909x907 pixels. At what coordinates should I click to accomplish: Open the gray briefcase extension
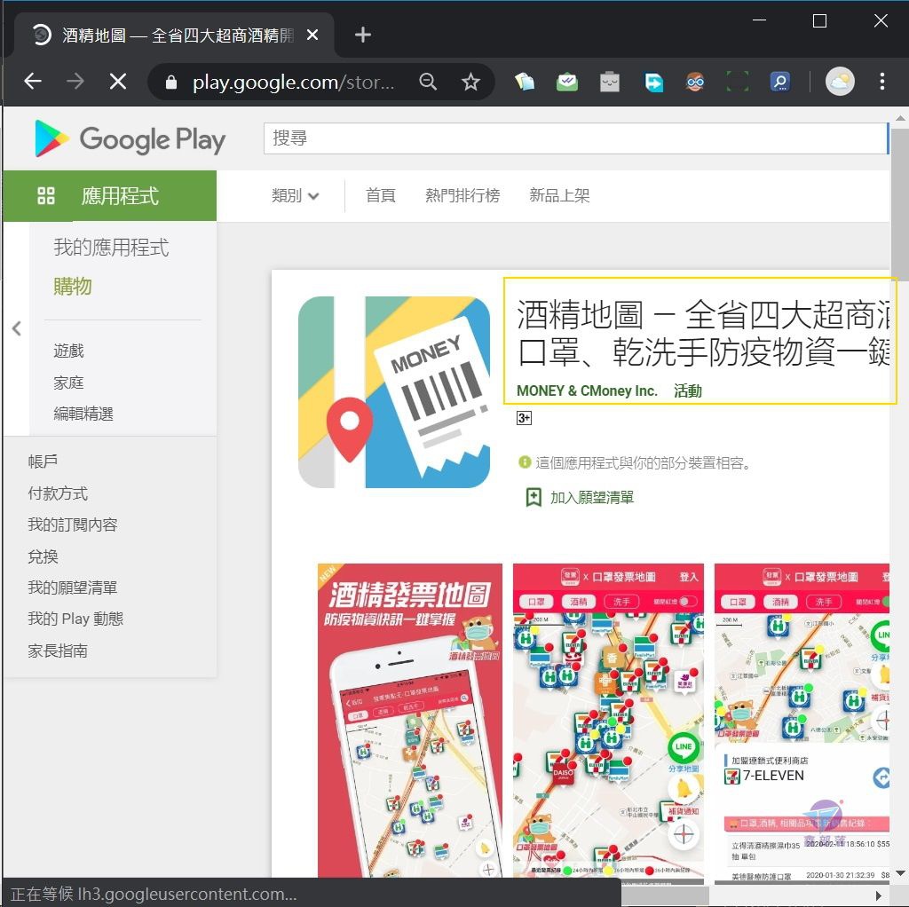(x=609, y=82)
